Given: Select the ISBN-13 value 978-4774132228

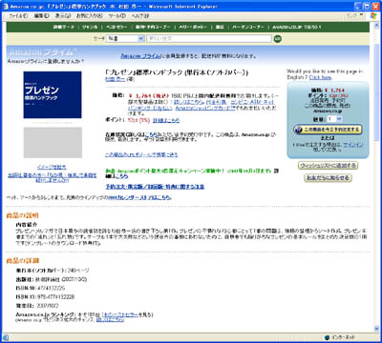Looking at the screenshot, I should click(56, 297).
